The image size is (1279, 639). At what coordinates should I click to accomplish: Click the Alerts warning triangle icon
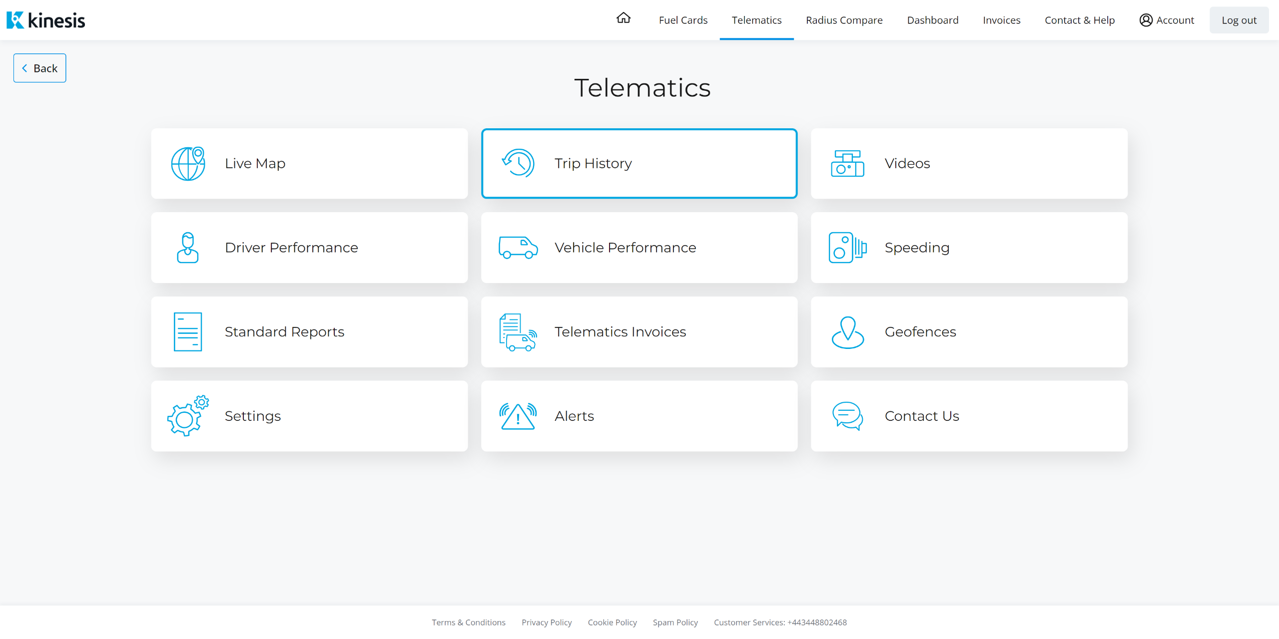(518, 416)
